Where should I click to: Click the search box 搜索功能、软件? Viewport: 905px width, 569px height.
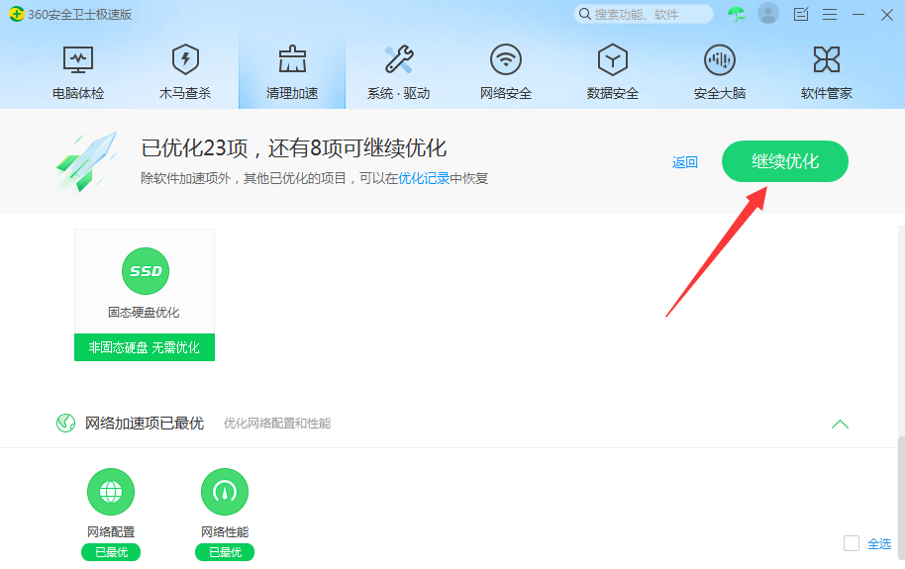pos(644,15)
